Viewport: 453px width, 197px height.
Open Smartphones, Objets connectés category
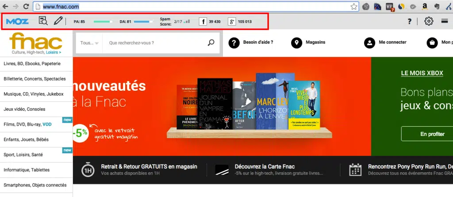click(36, 185)
